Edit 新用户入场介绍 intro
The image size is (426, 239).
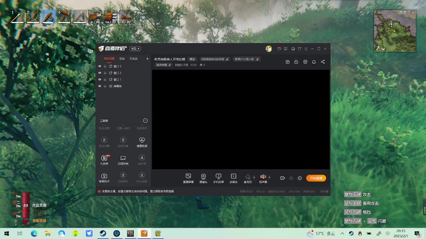(x=247, y=59)
